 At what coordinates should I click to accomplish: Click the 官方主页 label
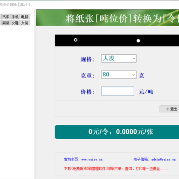[x=72, y=160]
